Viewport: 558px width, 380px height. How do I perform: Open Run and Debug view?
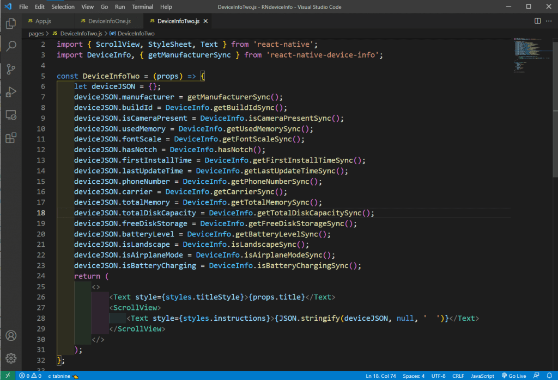click(x=10, y=92)
